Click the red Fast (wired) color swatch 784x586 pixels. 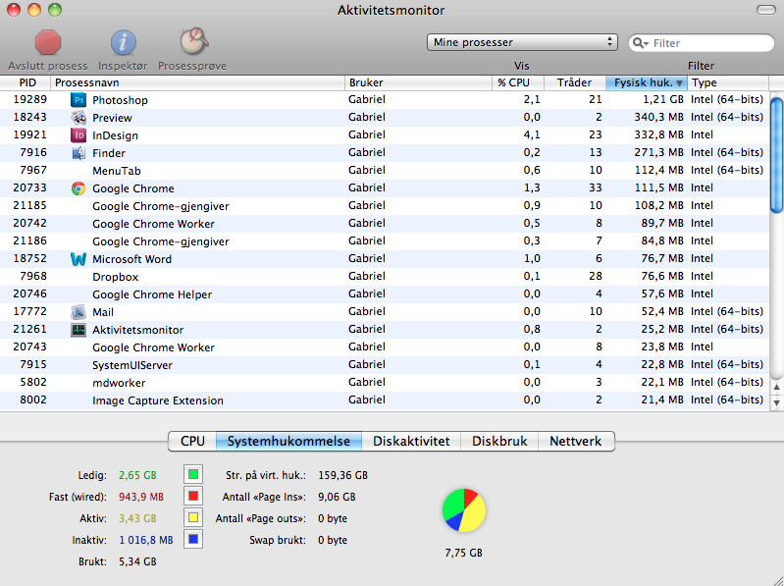point(193,496)
